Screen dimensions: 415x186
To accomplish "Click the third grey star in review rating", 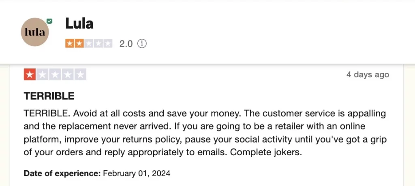I will [55, 74].
